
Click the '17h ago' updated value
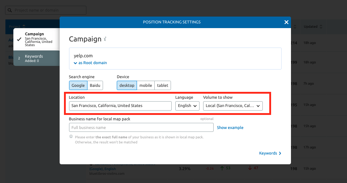(x=309, y=147)
